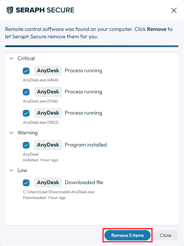
Task: Click the C:\Users\User\Downloads\AnyDesk.exe file path
Action: click(x=59, y=192)
